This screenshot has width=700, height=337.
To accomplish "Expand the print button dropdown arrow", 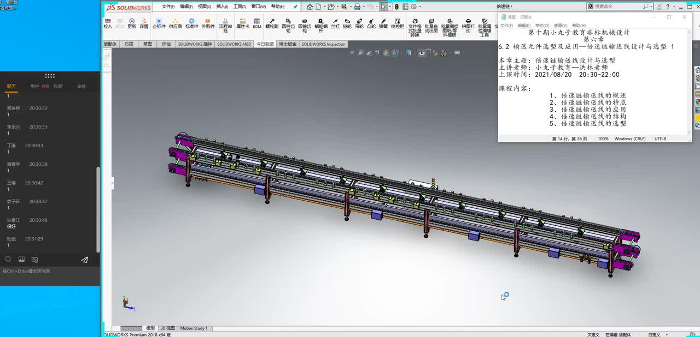I will (365, 7).
